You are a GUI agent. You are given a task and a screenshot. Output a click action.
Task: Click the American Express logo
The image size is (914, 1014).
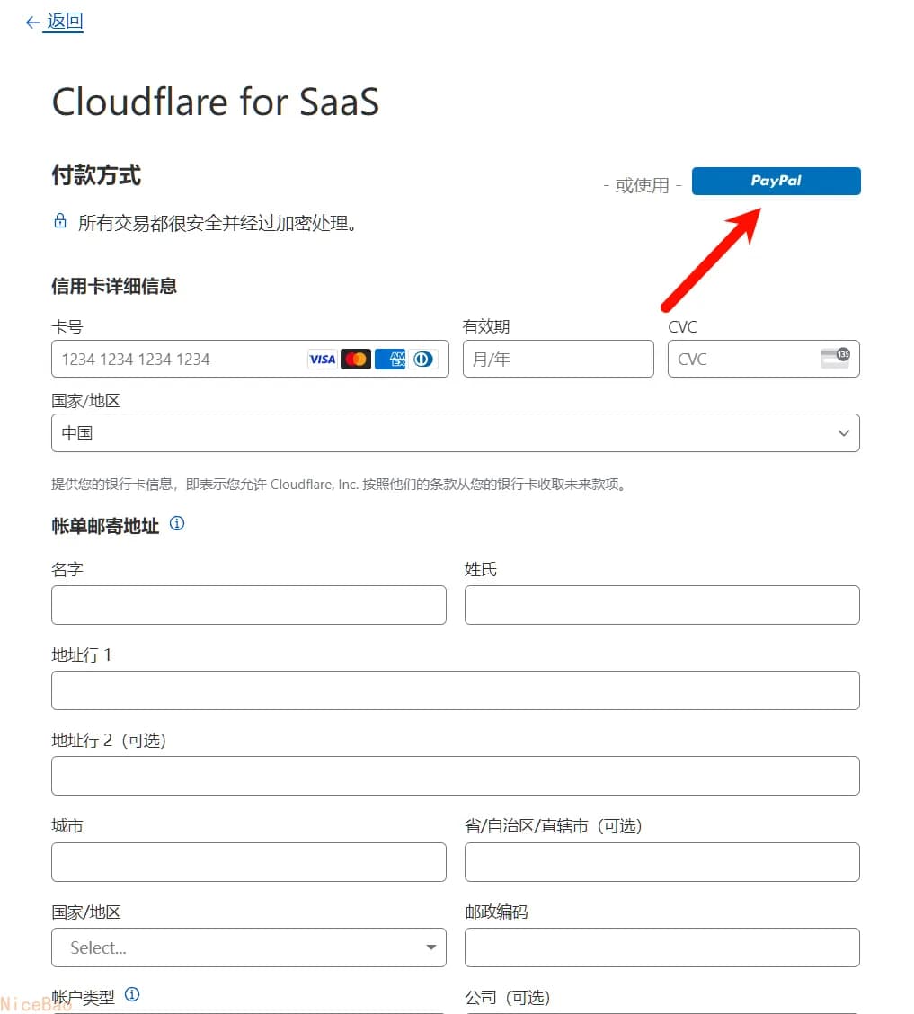pos(390,359)
